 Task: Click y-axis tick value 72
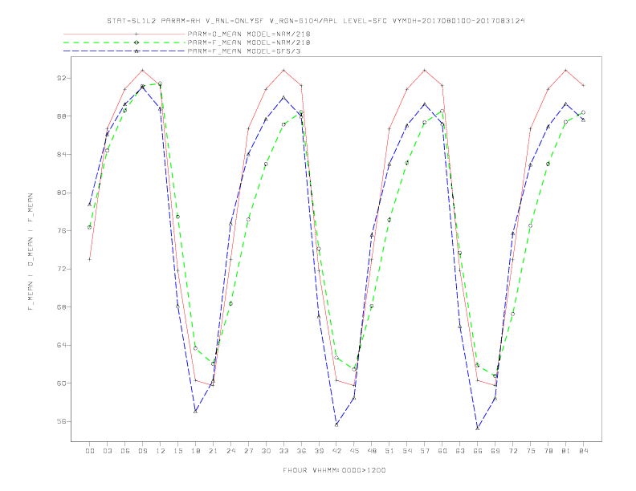[61, 269]
